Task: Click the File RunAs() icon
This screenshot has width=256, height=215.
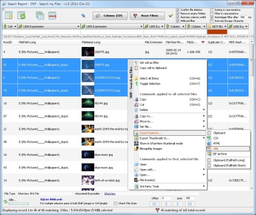Action: [x=136, y=180]
